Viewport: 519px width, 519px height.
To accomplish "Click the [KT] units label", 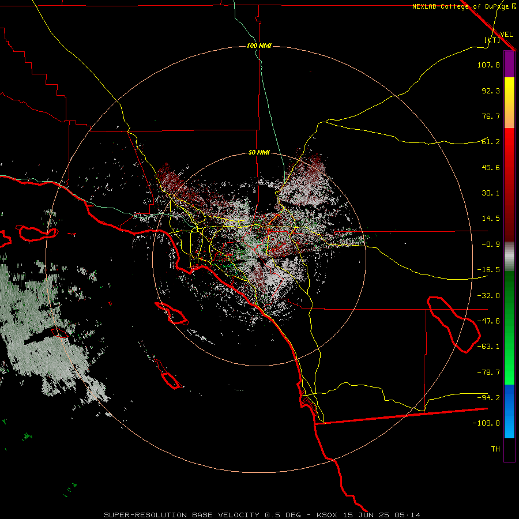I will click(x=492, y=40).
